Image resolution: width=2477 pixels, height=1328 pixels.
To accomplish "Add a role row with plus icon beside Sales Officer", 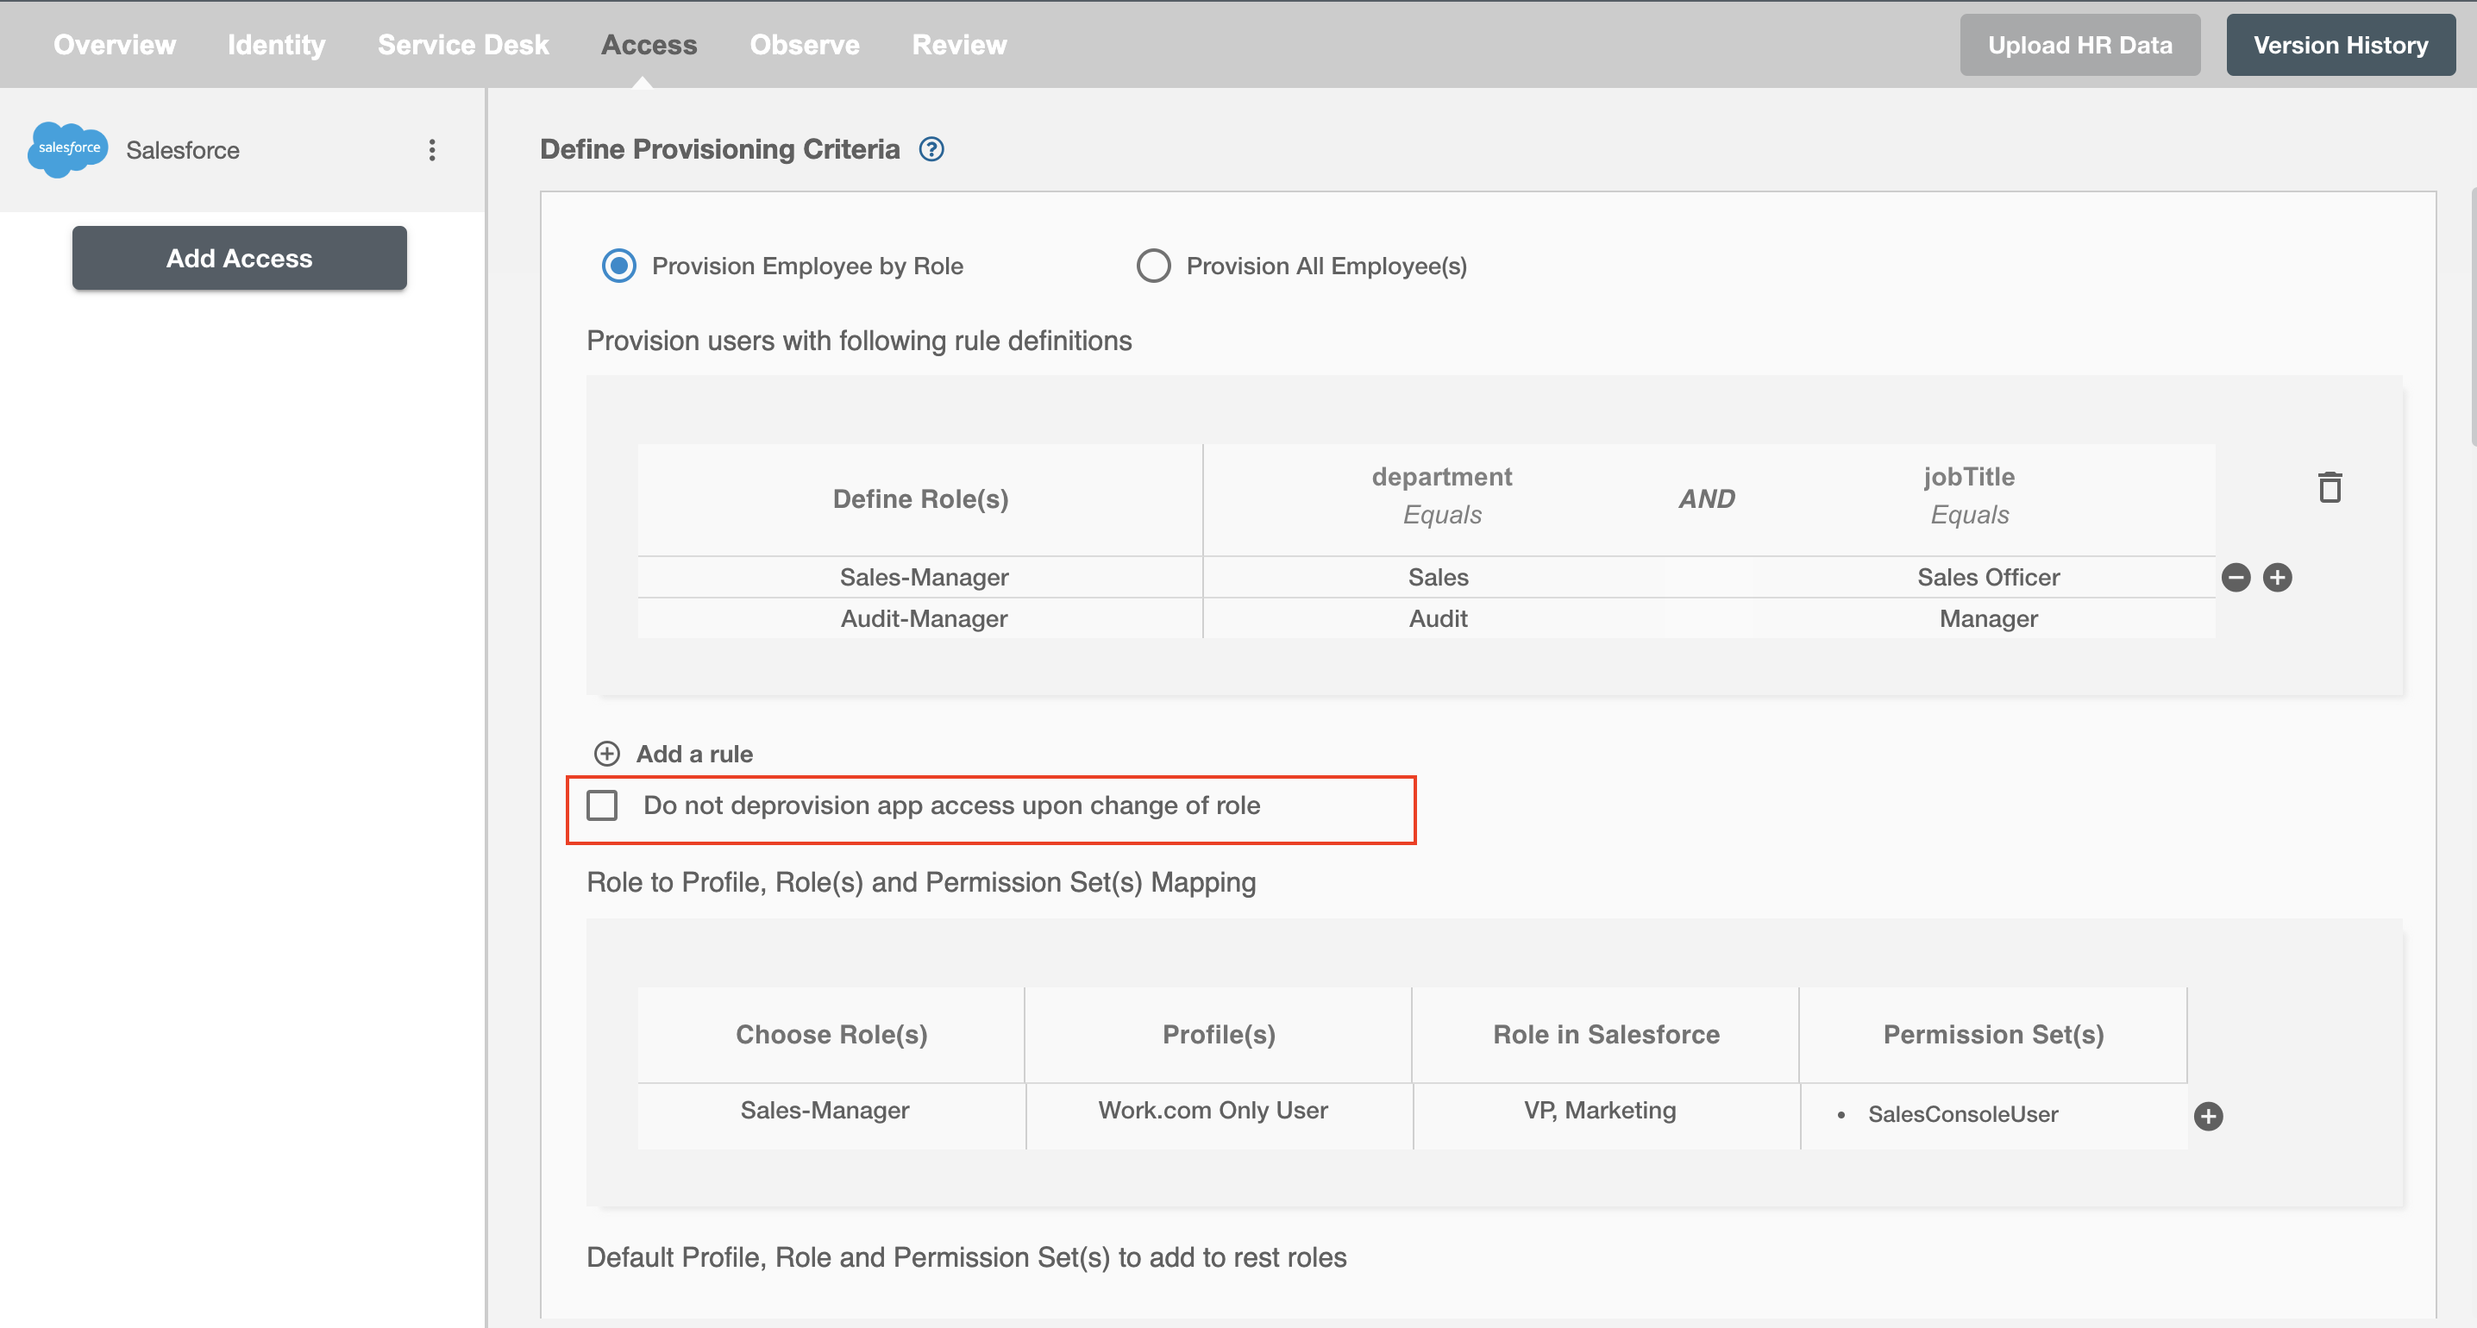I will [2277, 577].
